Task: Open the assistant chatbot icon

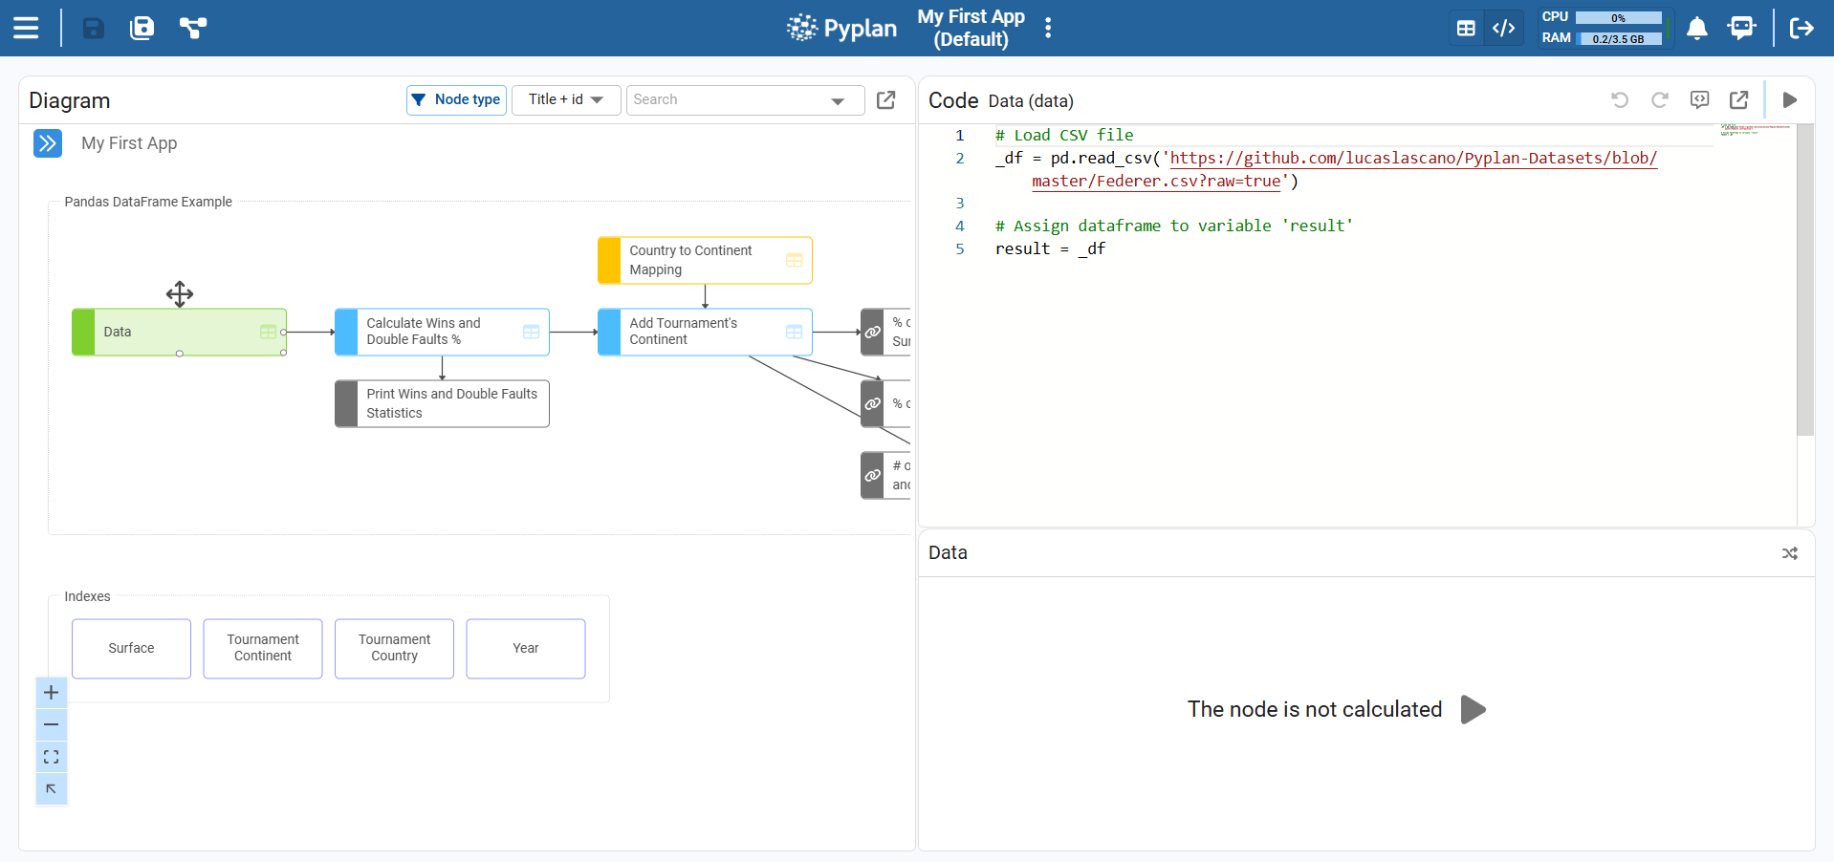Action: coord(1741,28)
